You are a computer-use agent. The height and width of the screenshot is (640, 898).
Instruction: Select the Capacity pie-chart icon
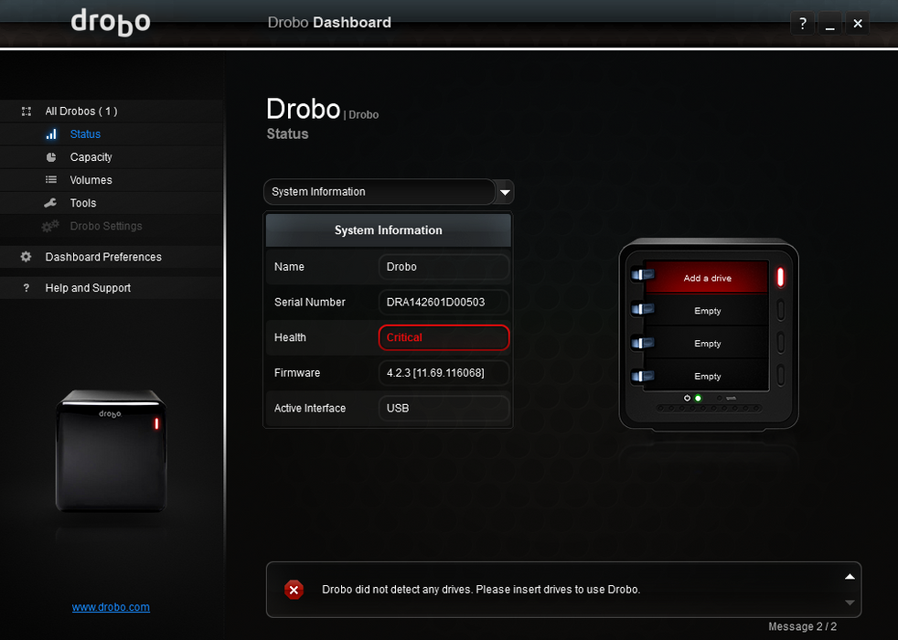[52, 156]
